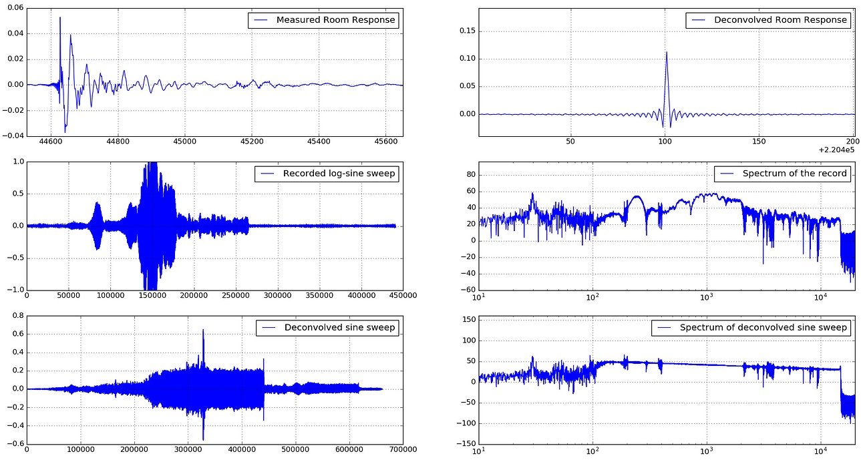Click the -150 y-axis tick in deconvolved spectrum plot
Viewport: 861px width, 460px height.
click(465, 443)
